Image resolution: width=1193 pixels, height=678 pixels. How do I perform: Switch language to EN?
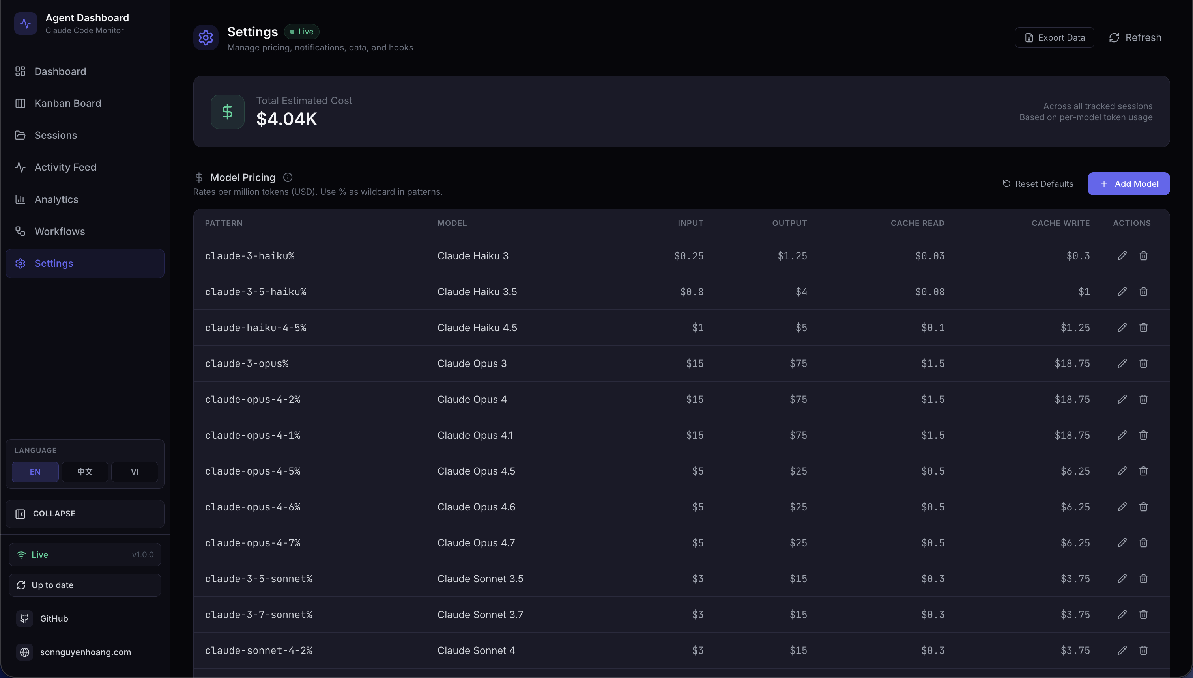click(35, 472)
